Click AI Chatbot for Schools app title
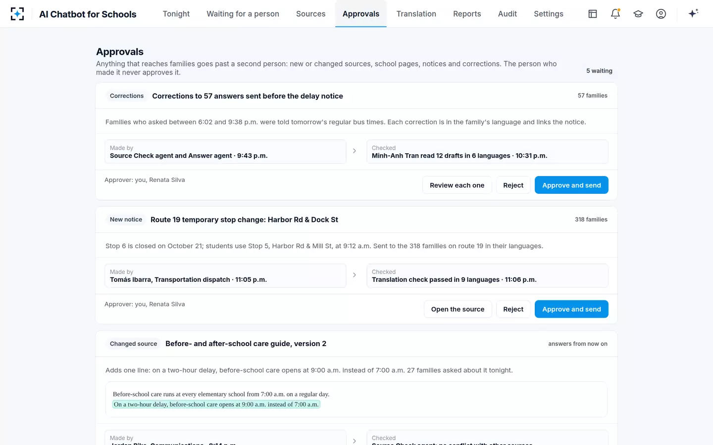Image resolution: width=713 pixels, height=445 pixels. [88, 14]
